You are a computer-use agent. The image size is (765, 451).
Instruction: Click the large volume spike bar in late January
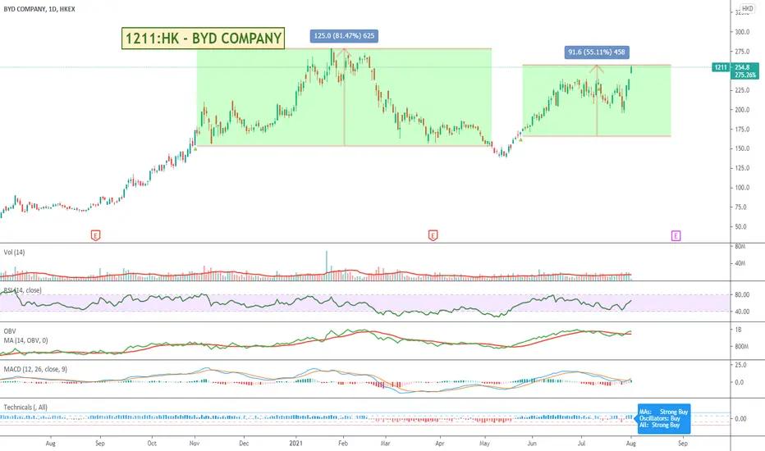coord(327,266)
